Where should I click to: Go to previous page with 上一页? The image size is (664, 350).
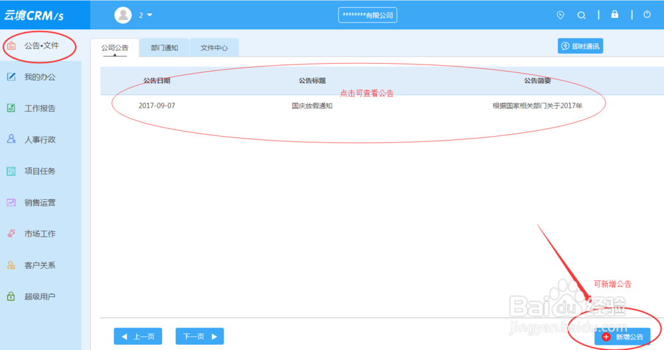click(138, 337)
